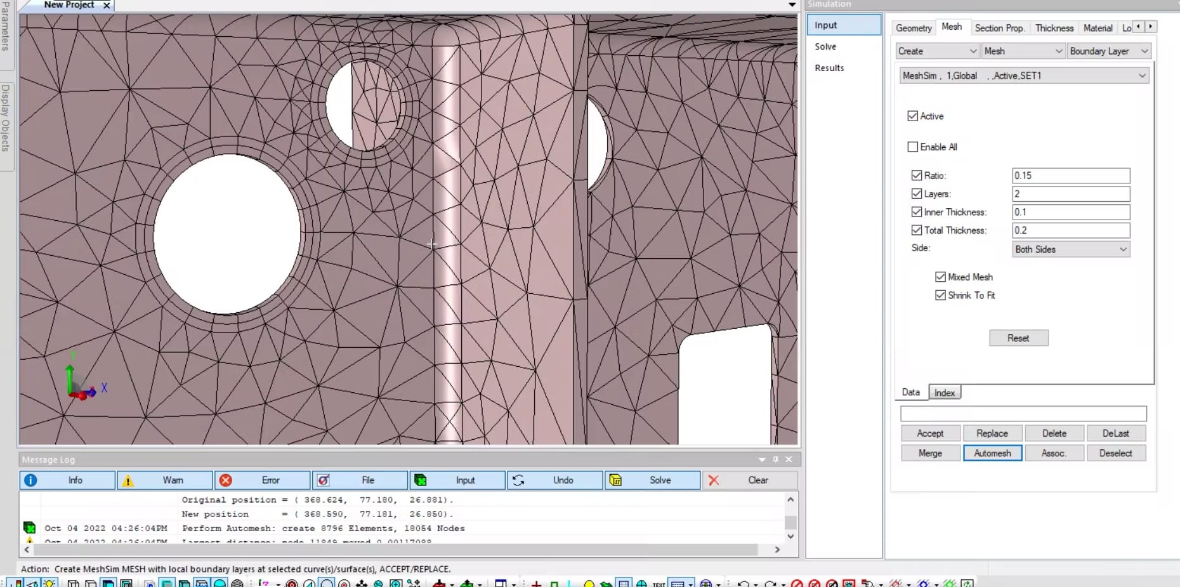Uncheck the Active checkbox
This screenshot has height=587, width=1180.
point(914,116)
